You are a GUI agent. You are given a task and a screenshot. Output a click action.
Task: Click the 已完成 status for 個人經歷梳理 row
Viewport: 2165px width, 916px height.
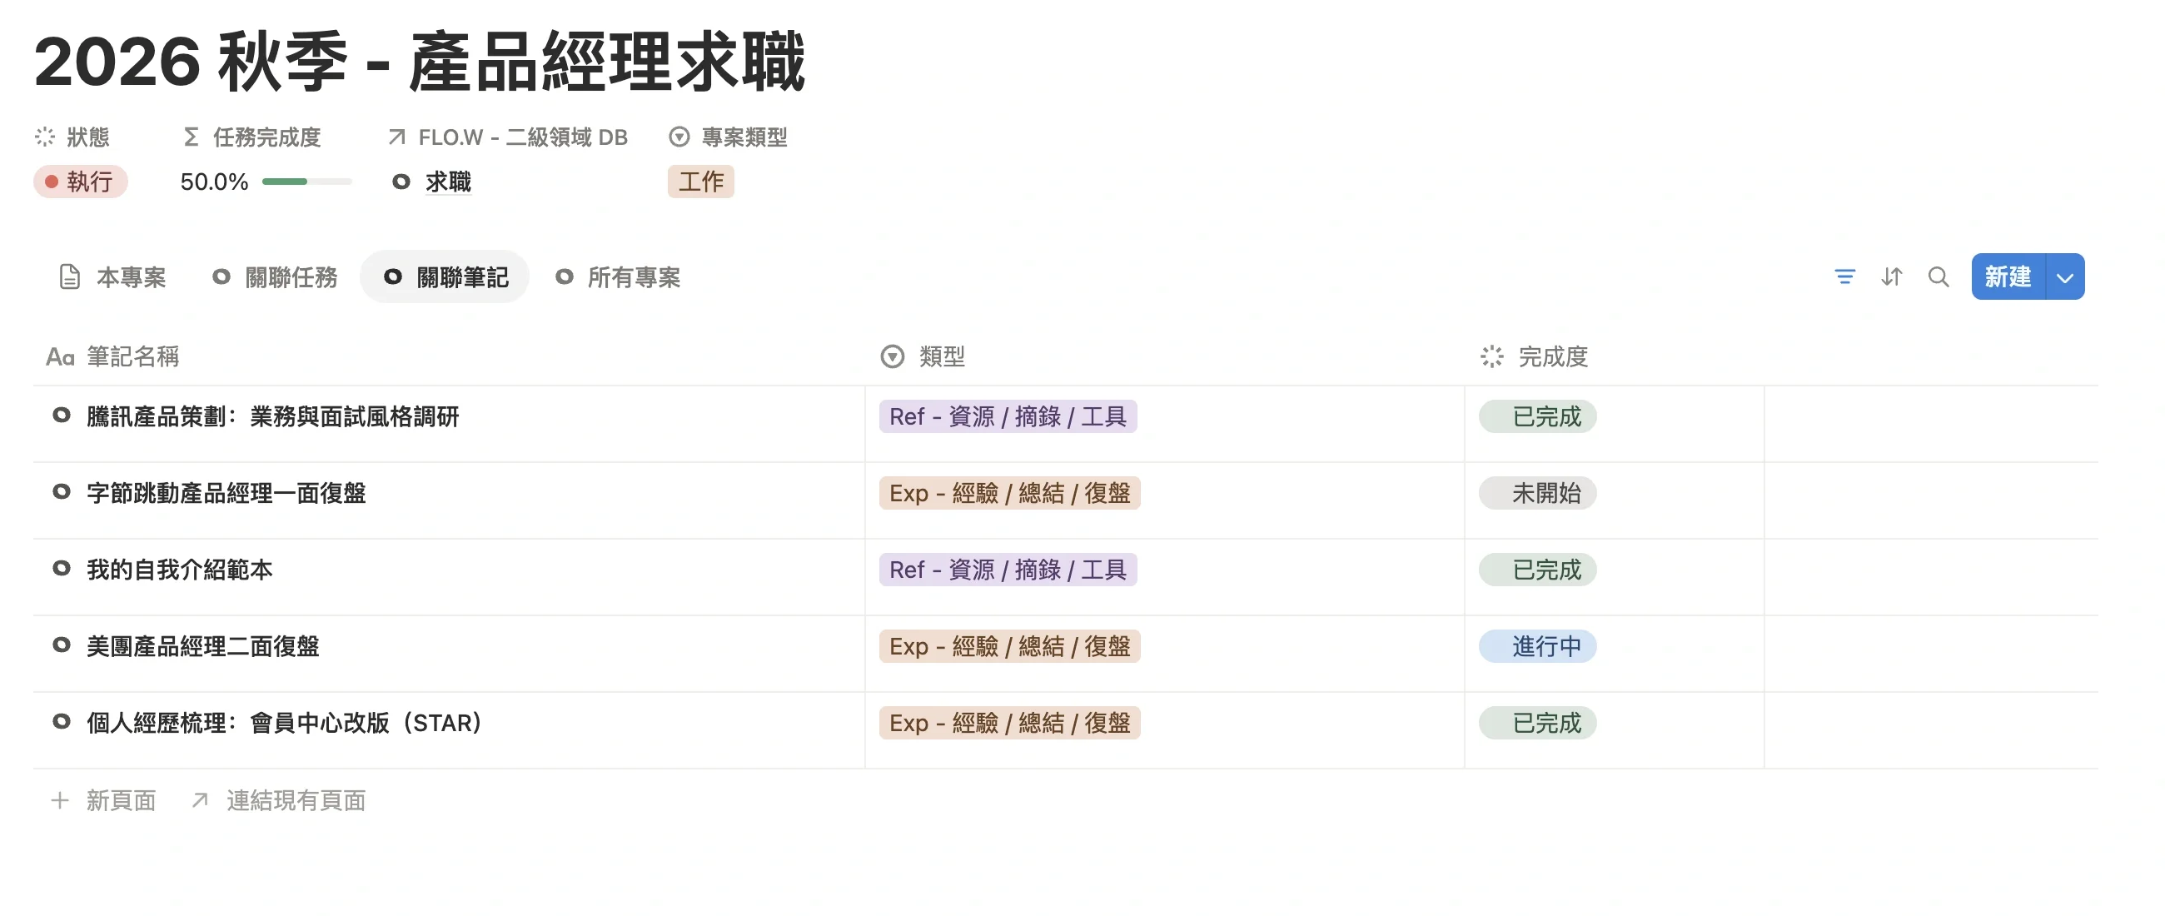tap(1537, 723)
